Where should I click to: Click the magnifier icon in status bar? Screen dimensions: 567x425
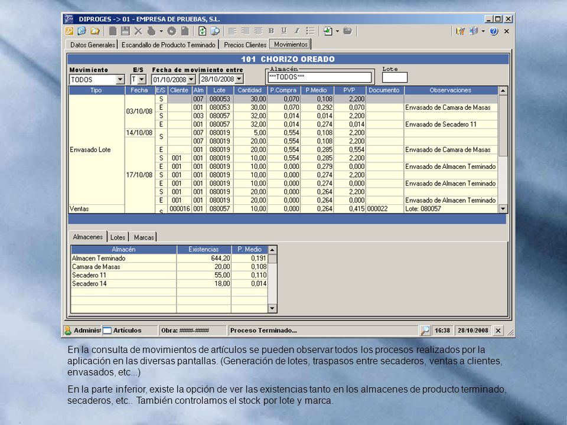(425, 331)
